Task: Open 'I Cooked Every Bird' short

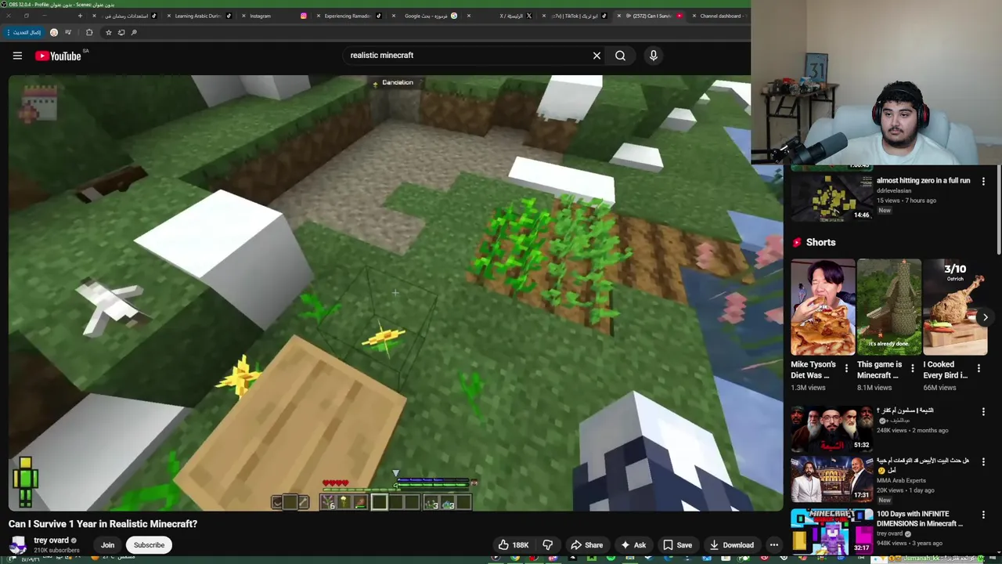Action: point(955,307)
